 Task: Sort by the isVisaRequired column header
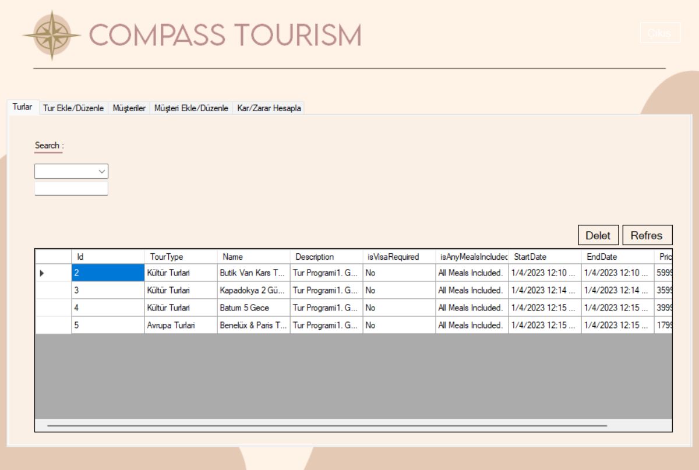point(399,257)
